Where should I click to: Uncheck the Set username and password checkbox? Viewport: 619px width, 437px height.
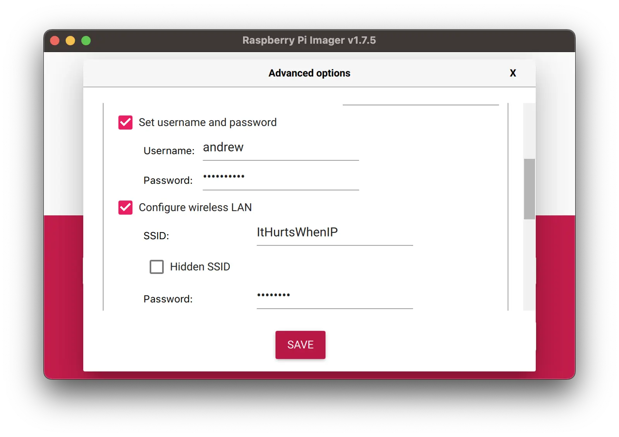pos(125,122)
